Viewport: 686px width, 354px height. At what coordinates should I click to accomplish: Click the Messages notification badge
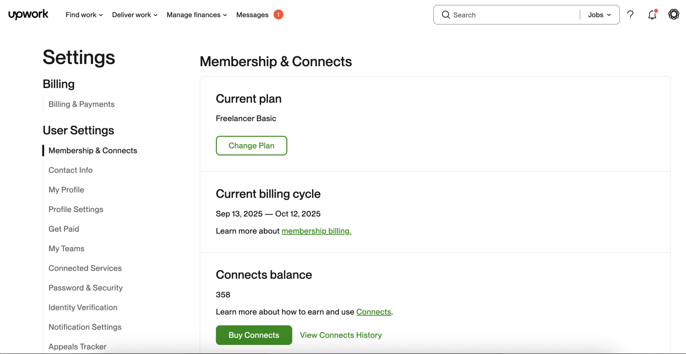point(278,14)
